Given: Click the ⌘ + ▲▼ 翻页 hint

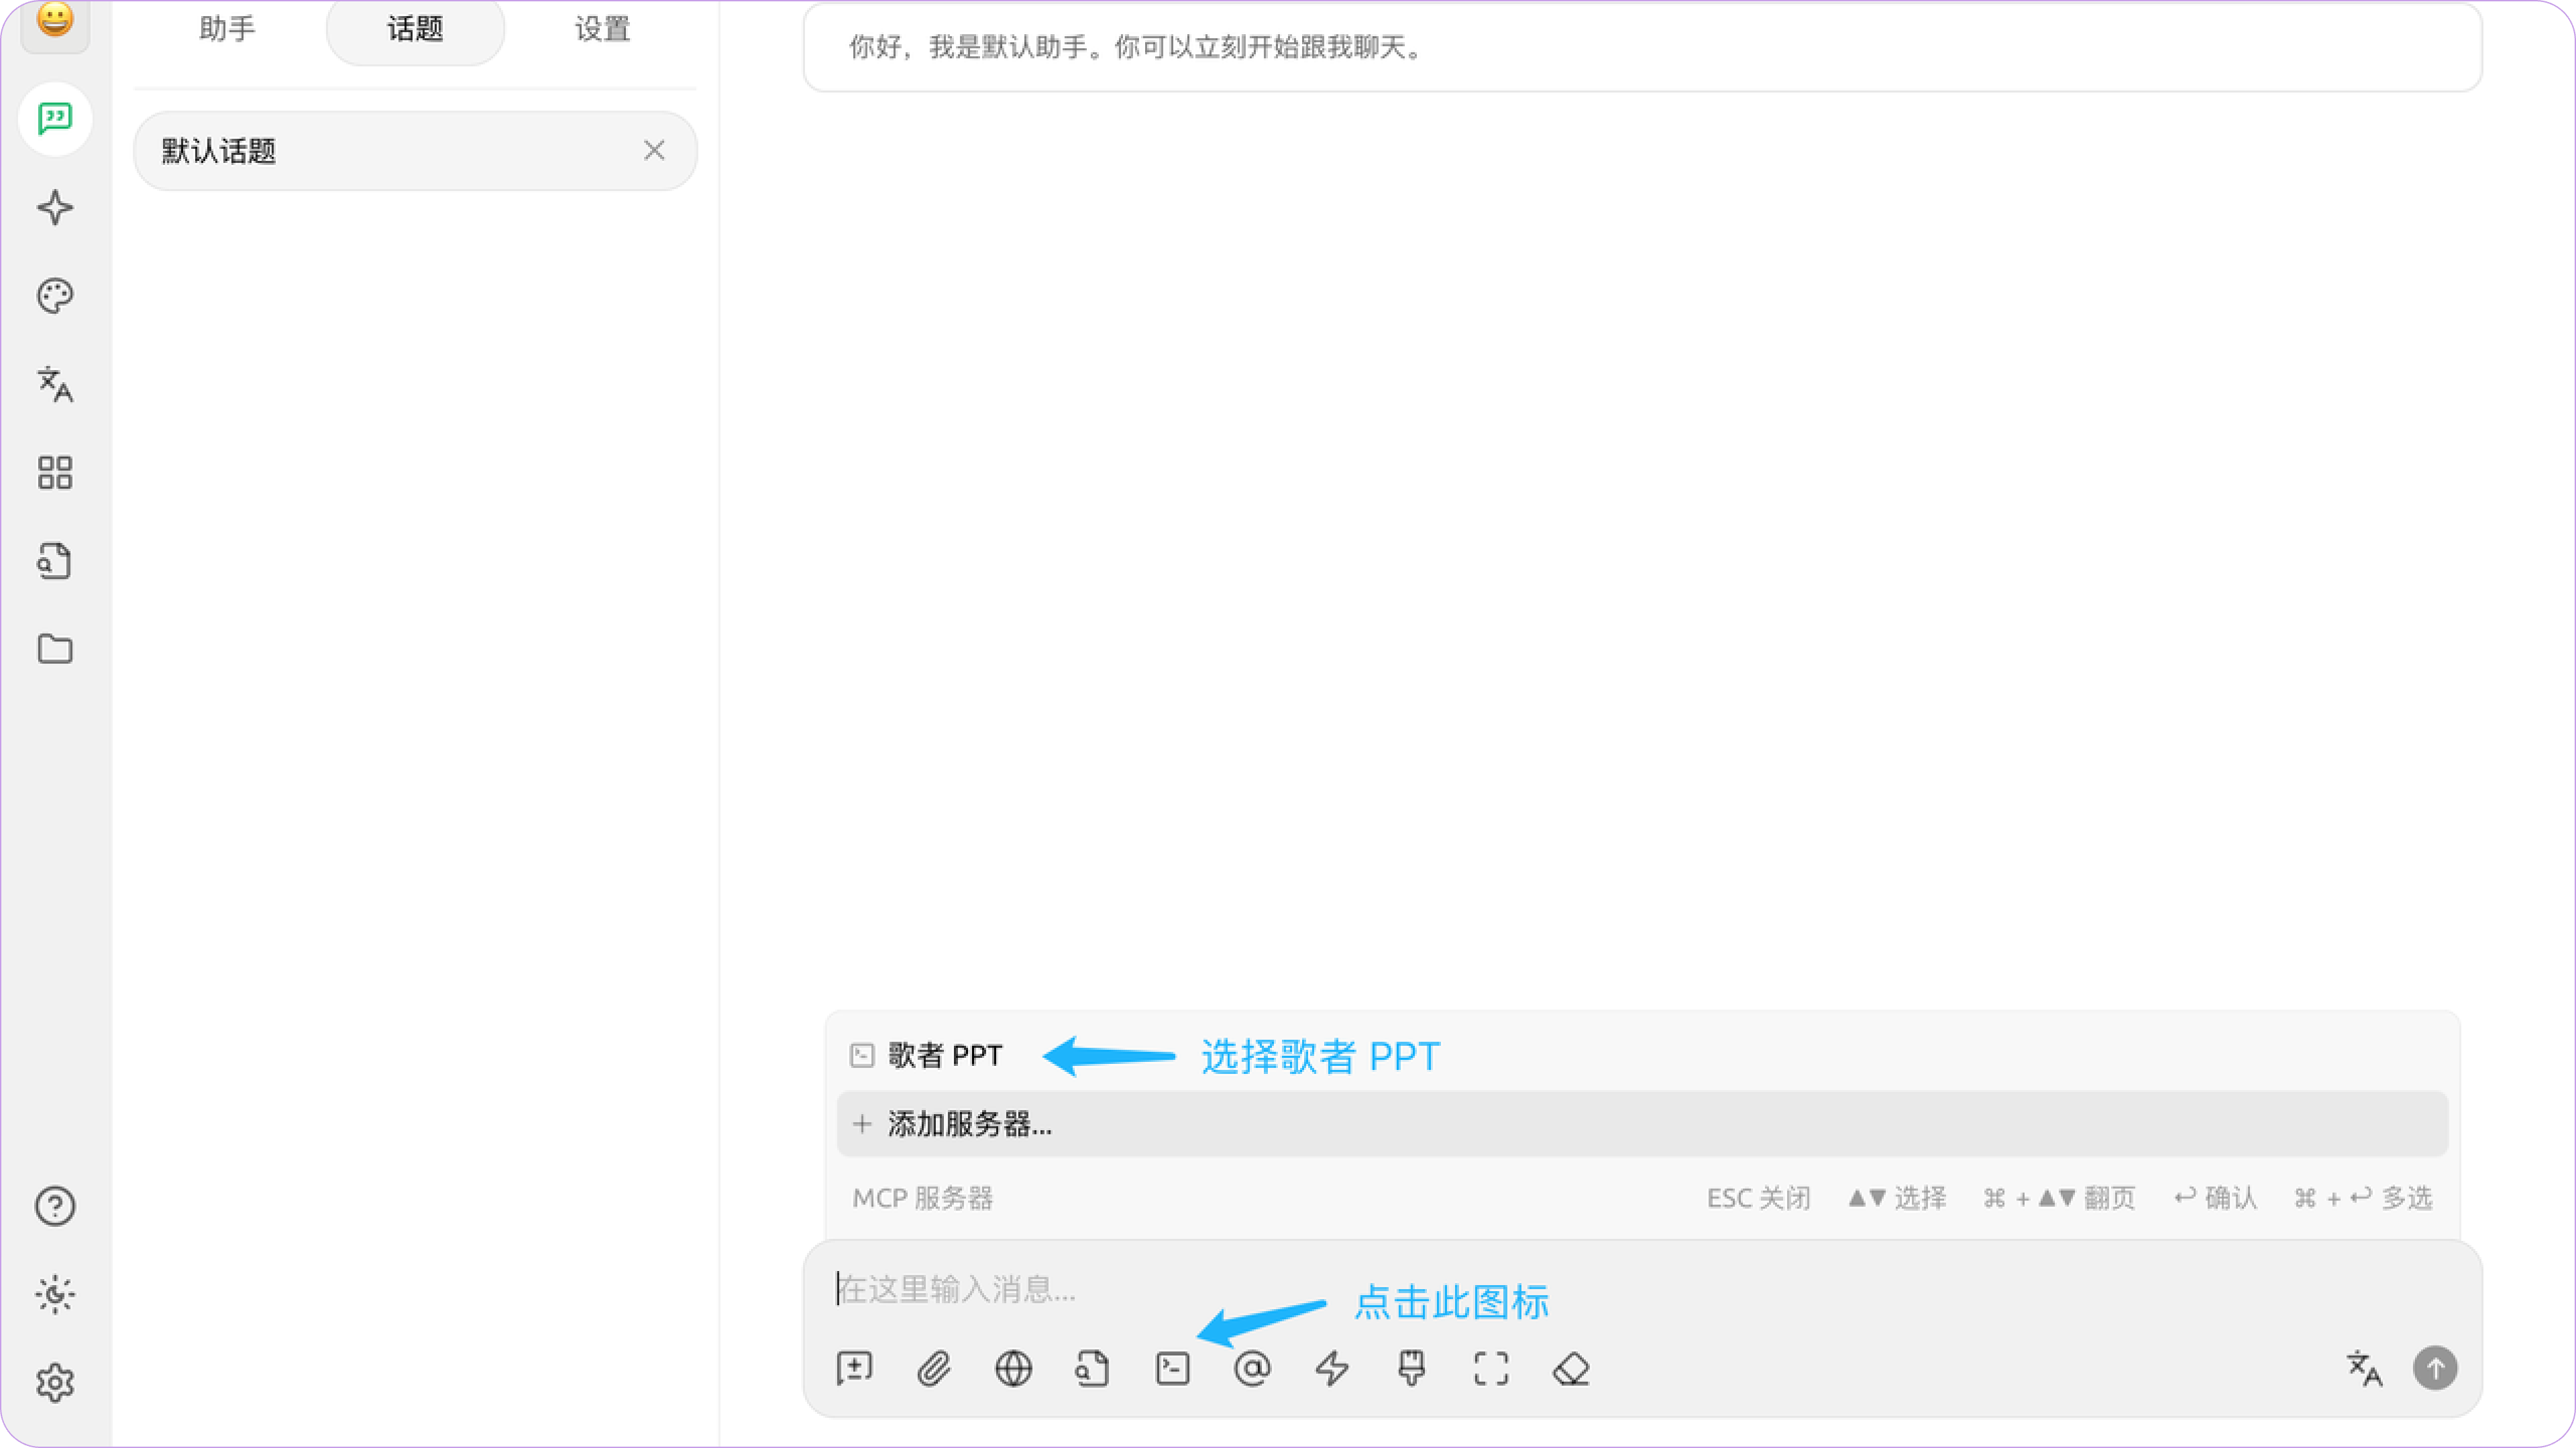Looking at the screenshot, I should point(2059,1198).
